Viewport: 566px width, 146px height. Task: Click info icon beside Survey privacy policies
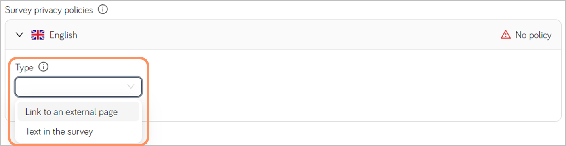103,10
